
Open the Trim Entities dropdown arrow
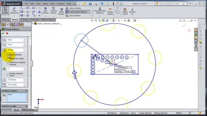pyautogui.click(x=46, y=16)
